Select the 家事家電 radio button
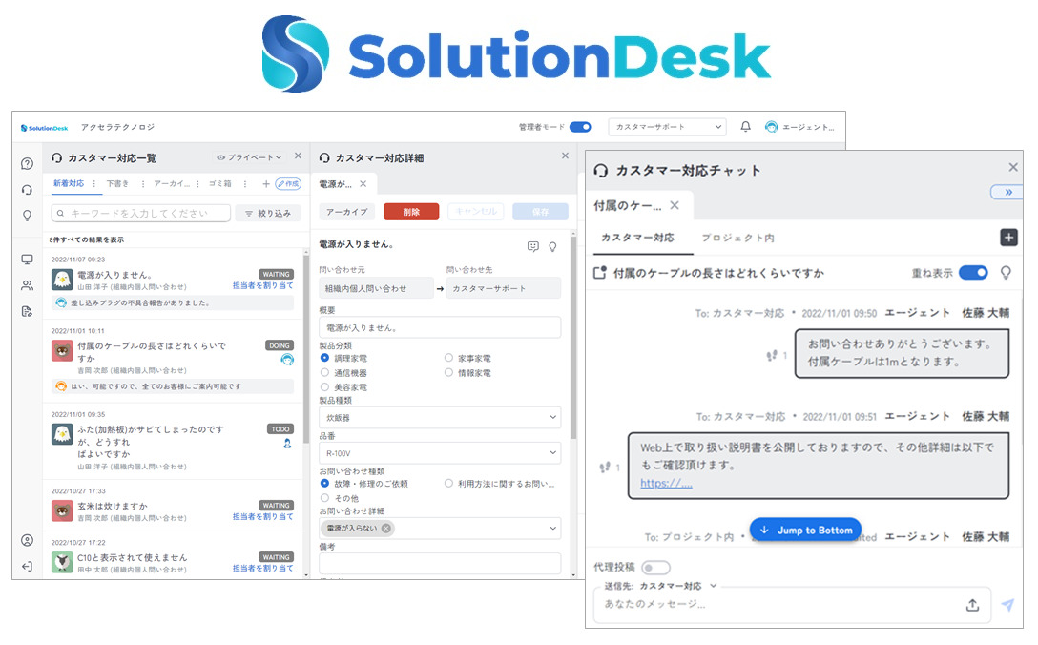Viewport: 1038px width, 645px height. (449, 358)
